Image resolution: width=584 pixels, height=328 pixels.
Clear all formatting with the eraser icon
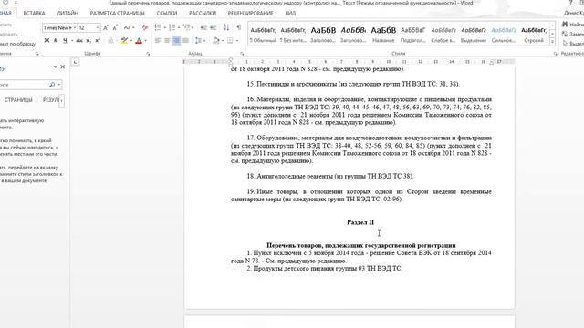(145, 27)
